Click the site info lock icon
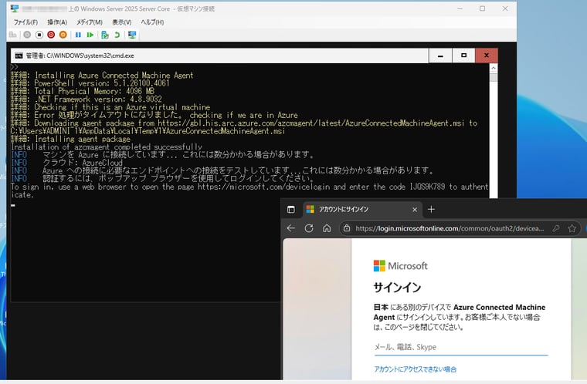This screenshot has width=587, height=384. tap(347, 228)
